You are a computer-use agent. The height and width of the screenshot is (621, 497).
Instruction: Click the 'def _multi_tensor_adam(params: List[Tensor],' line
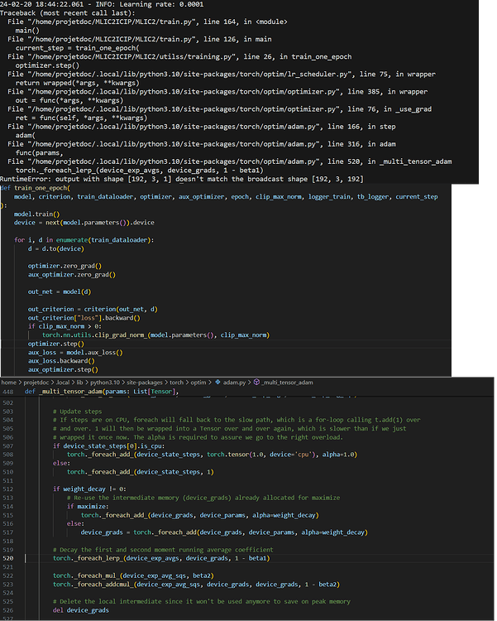coord(102,392)
